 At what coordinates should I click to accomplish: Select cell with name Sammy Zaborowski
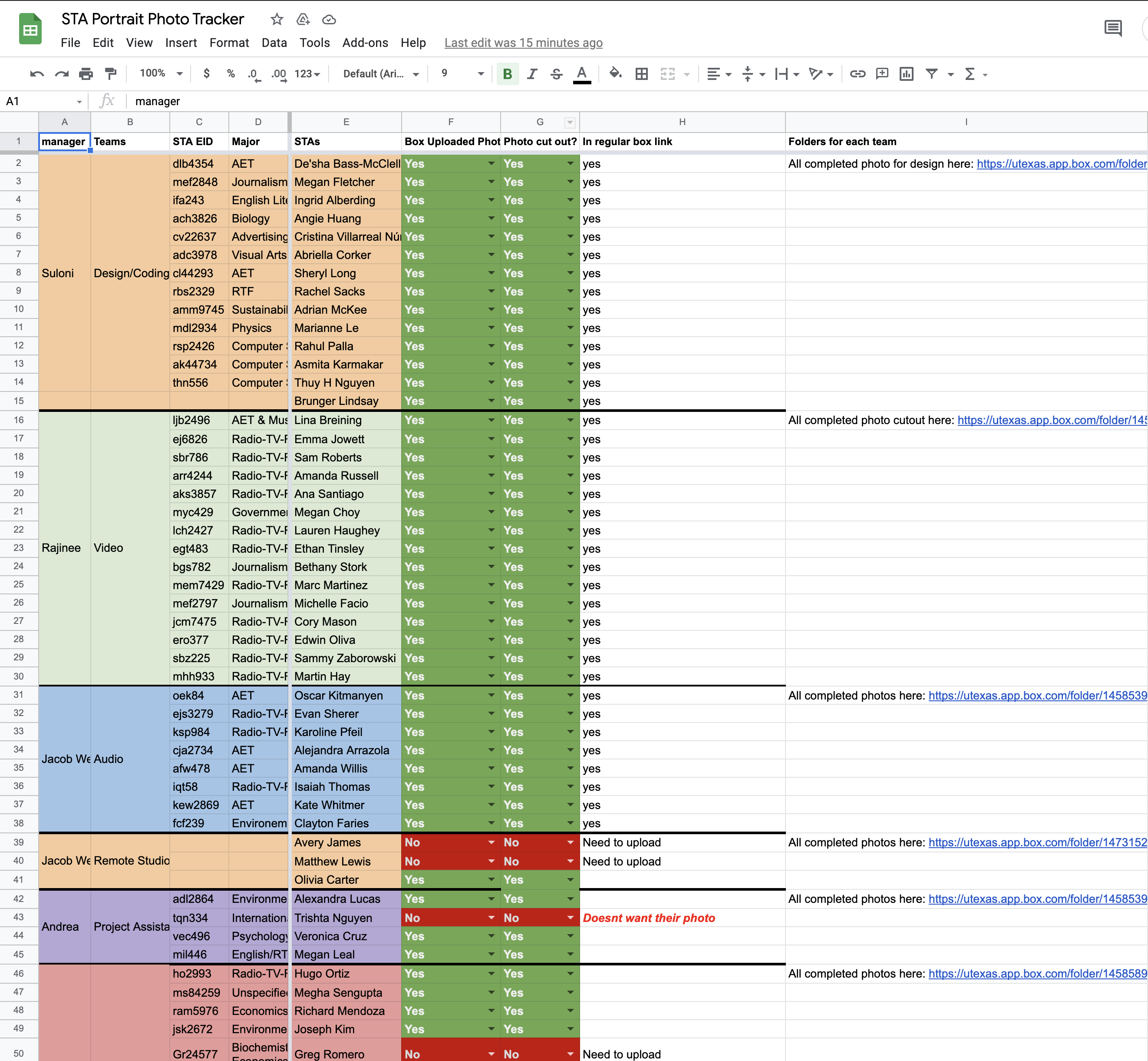click(346, 658)
